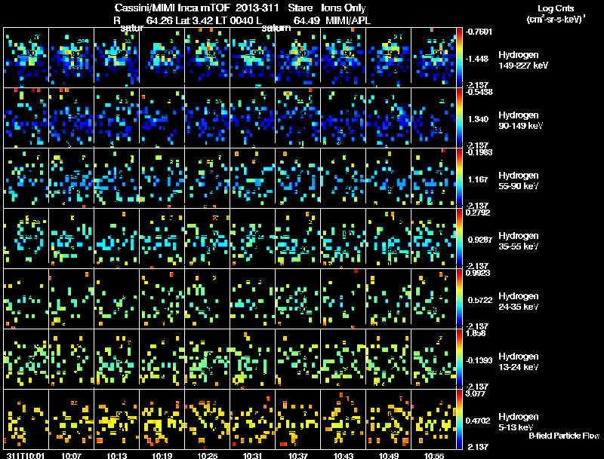Click the color bar for 5-13 keV row

point(459,419)
